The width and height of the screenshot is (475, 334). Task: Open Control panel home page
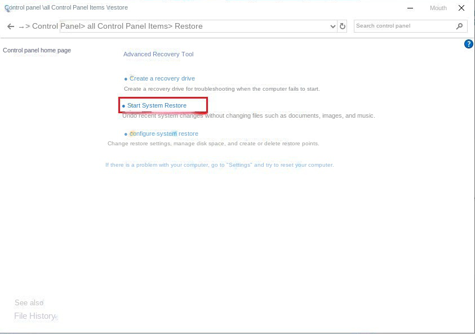tap(37, 50)
